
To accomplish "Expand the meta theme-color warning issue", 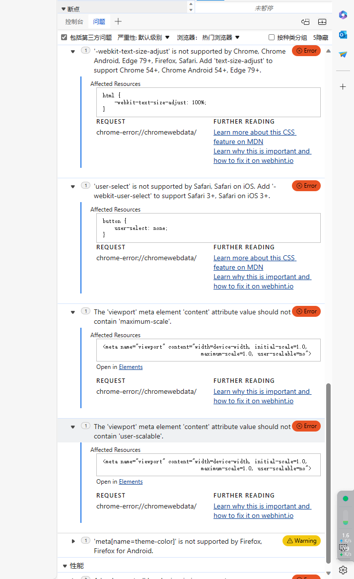I will [x=73, y=541].
